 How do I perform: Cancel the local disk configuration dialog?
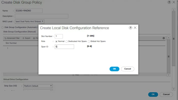[x=128, y=69]
